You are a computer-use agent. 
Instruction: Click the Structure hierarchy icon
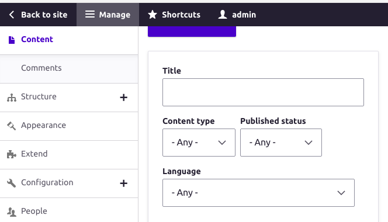11,98
